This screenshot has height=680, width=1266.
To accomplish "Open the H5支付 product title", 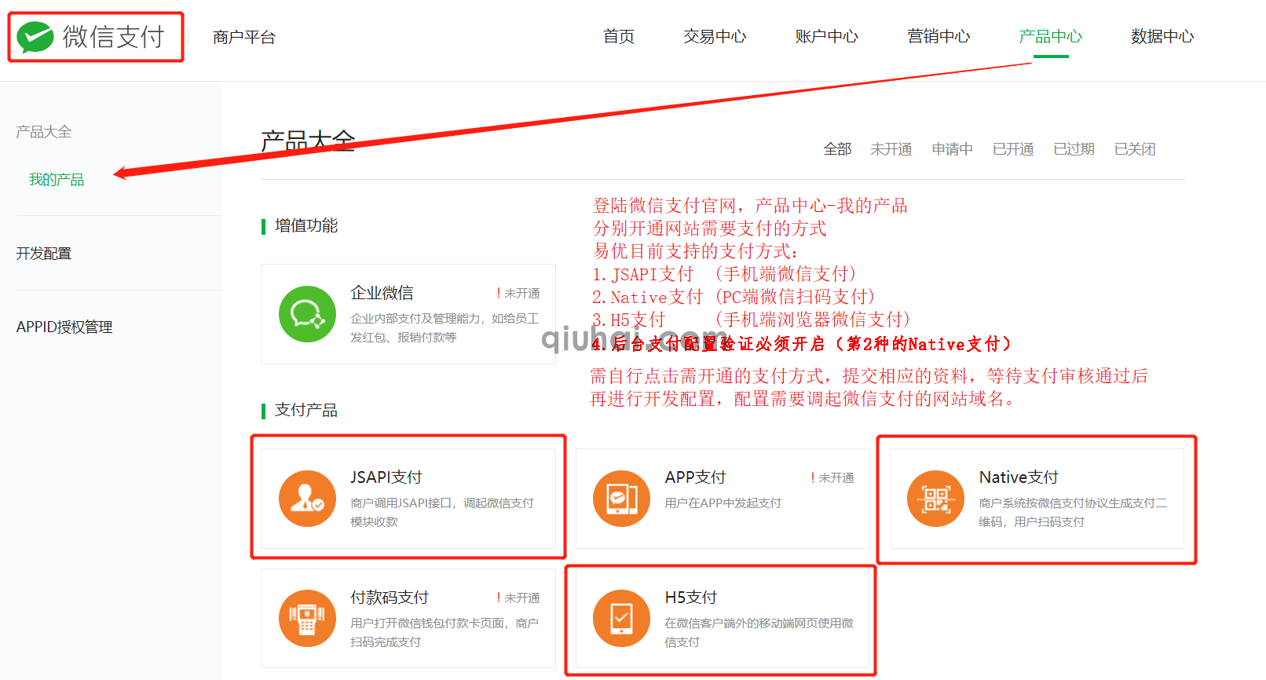I will pos(691,598).
